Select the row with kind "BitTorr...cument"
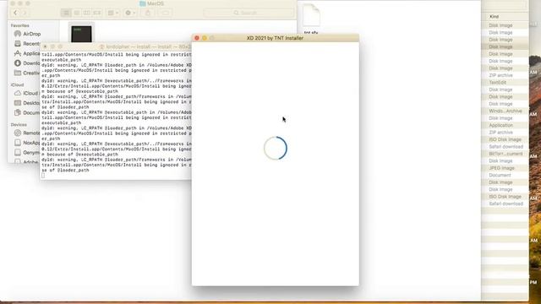541x304 pixels. coord(505,154)
